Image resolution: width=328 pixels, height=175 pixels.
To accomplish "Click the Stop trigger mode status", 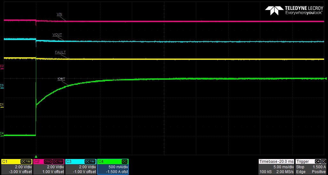I will click(x=300, y=167).
